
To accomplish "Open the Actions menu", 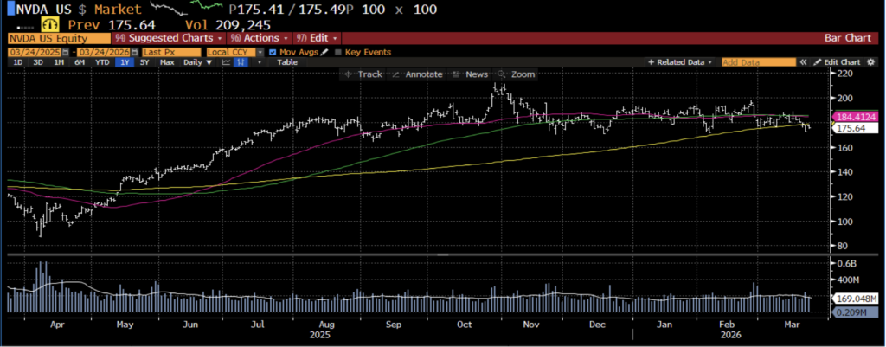I will click(x=260, y=38).
